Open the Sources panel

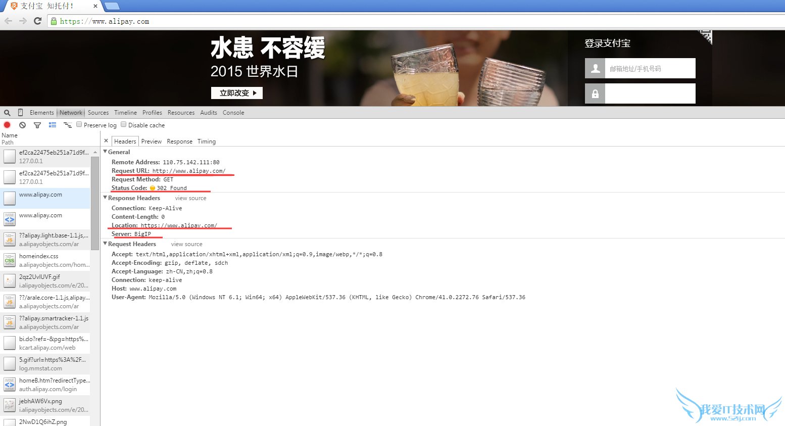(x=98, y=113)
